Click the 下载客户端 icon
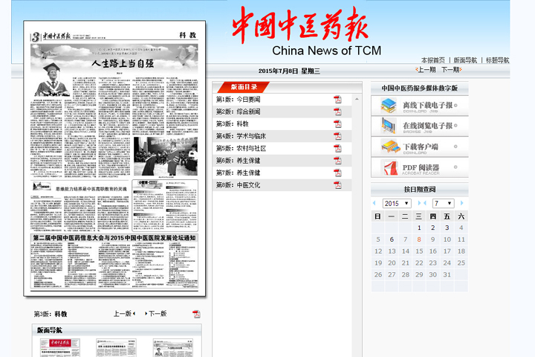Viewport: 535px width, 357px height. [390, 147]
